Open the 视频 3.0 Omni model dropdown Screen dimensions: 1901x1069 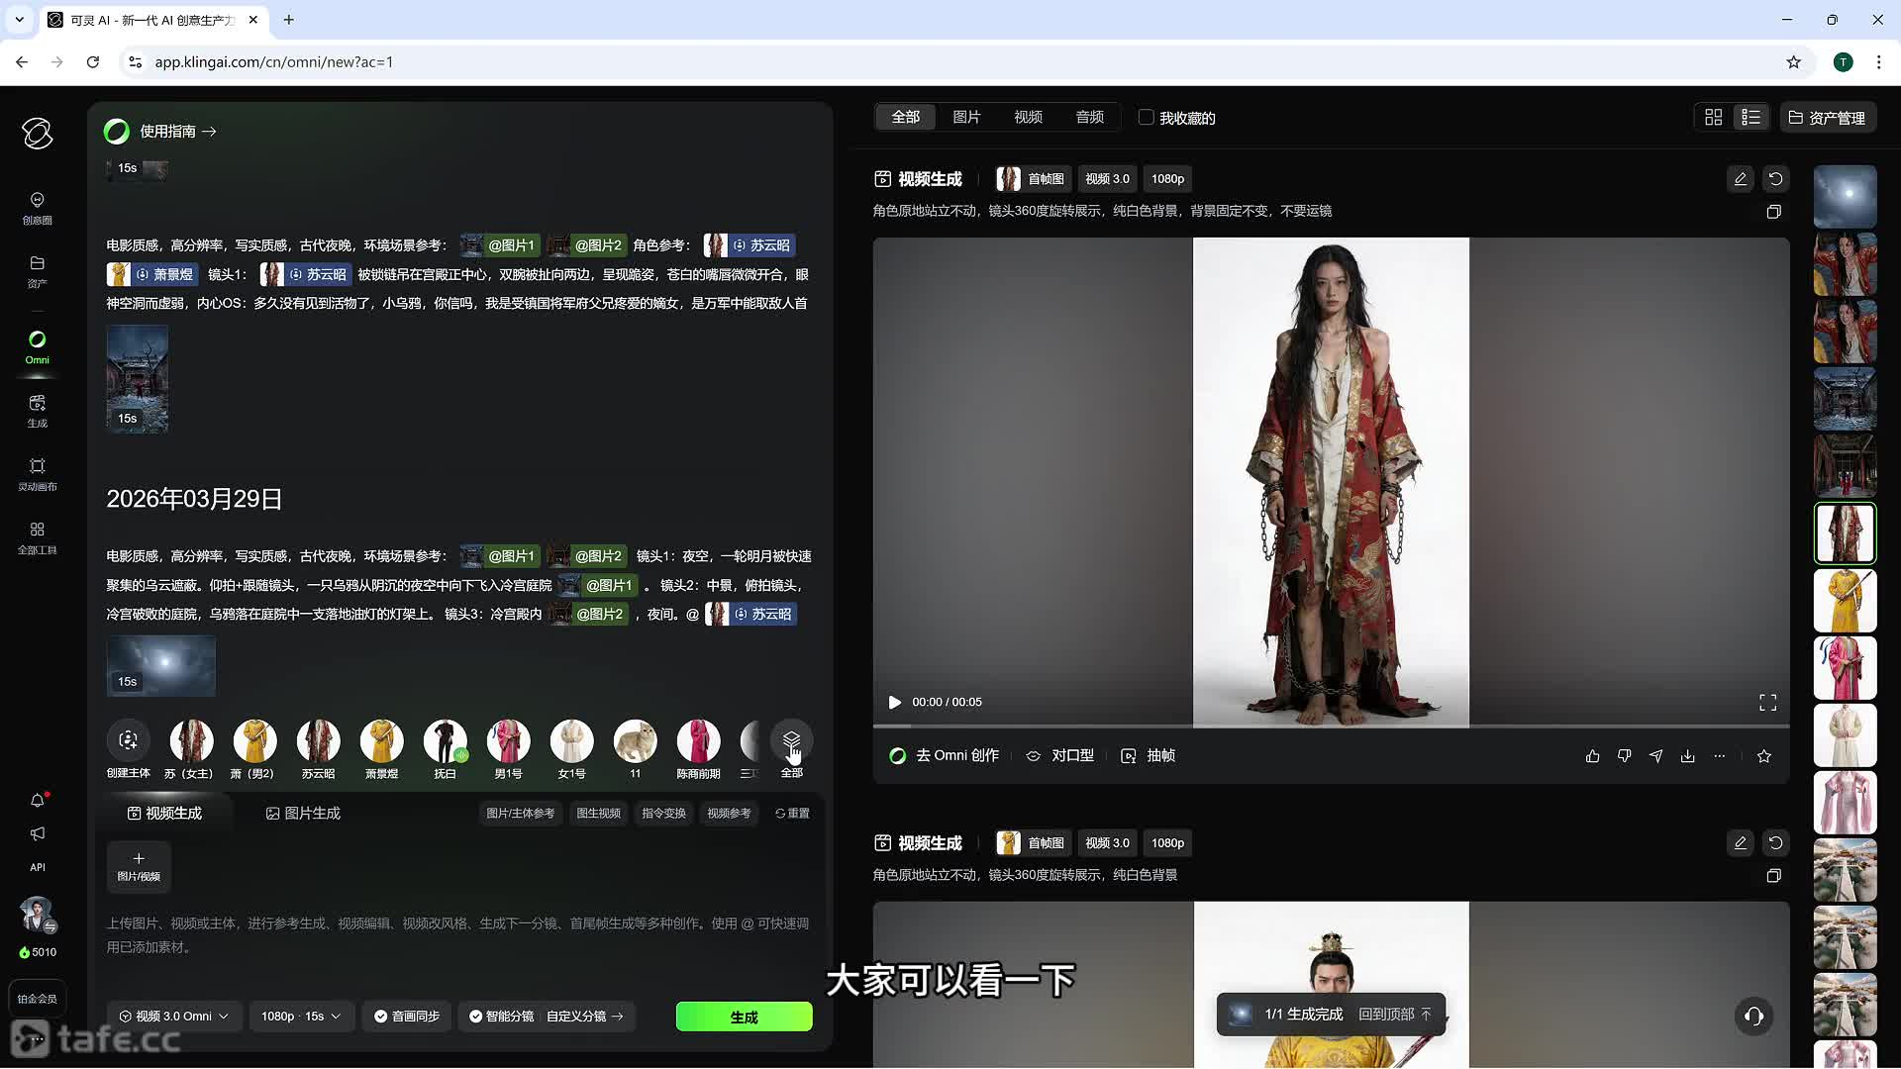coord(174,1017)
